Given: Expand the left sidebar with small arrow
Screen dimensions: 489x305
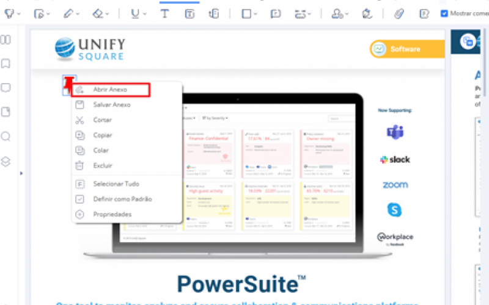Looking at the screenshot, I should click(x=21, y=173).
